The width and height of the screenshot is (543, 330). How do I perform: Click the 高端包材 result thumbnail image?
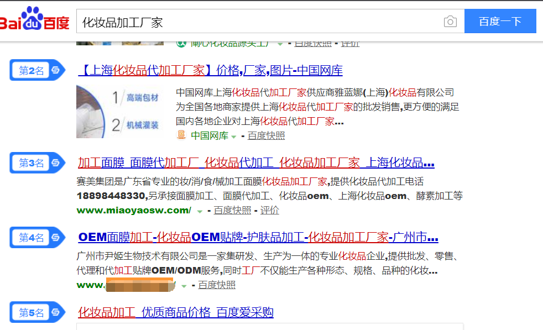[120, 112]
